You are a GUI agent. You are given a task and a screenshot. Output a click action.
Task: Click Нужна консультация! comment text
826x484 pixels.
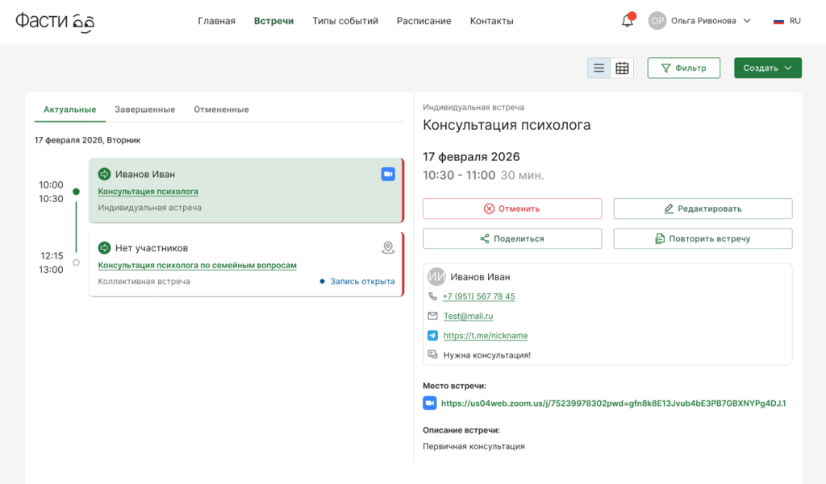[x=486, y=355]
